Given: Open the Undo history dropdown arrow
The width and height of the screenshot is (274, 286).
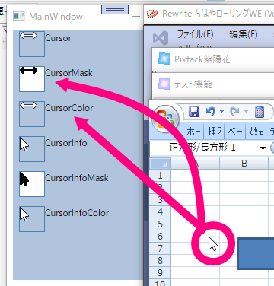Looking at the screenshot, I should 221,112.
